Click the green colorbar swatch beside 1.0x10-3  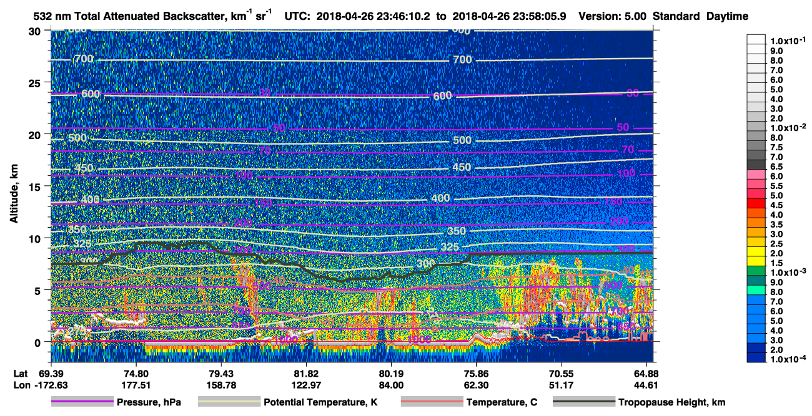click(756, 271)
